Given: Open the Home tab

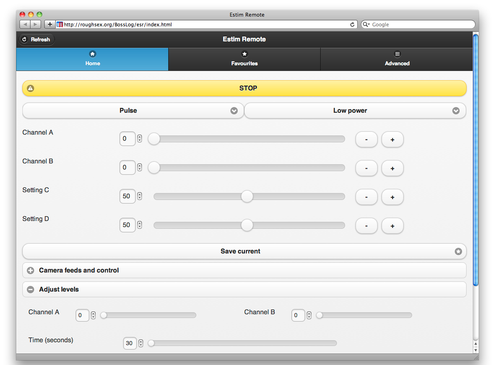Looking at the screenshot, I should pyautogui.click(x=92, y=59).
